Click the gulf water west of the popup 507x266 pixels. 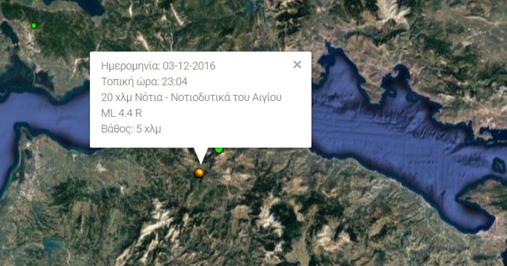pos(45,110)
